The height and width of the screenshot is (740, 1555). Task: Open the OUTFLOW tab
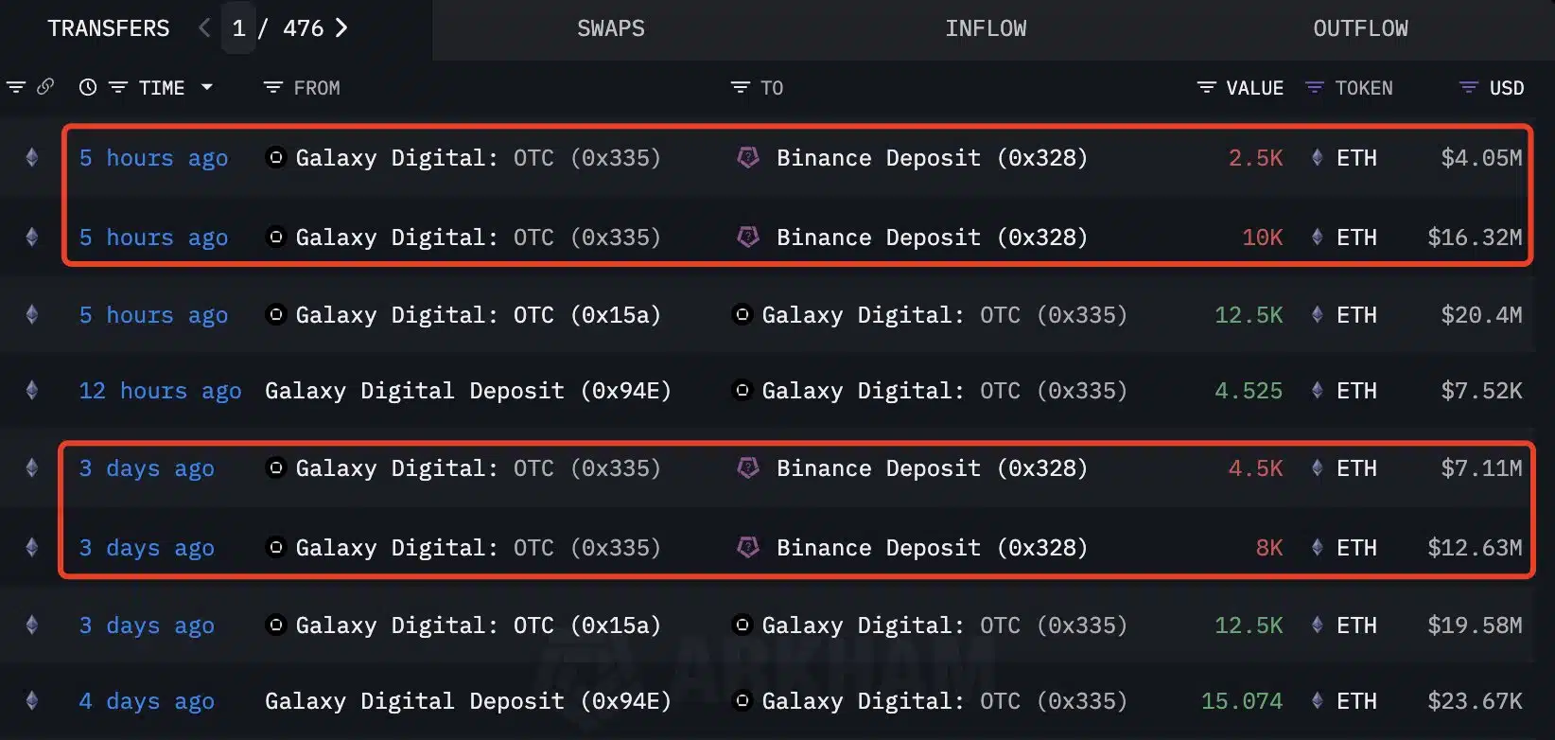tap(1360, 28)
